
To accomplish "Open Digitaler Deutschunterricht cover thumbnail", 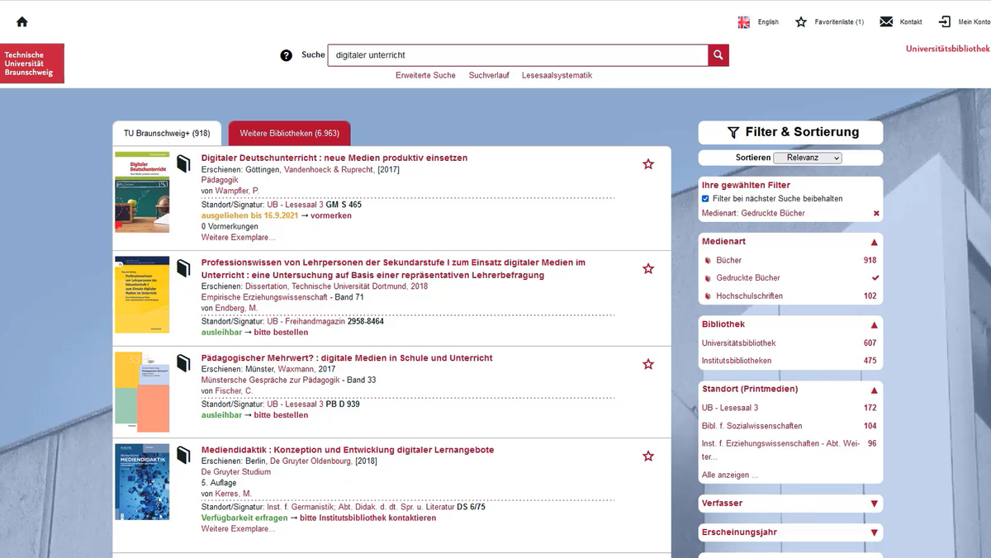I will click(142, 192).
